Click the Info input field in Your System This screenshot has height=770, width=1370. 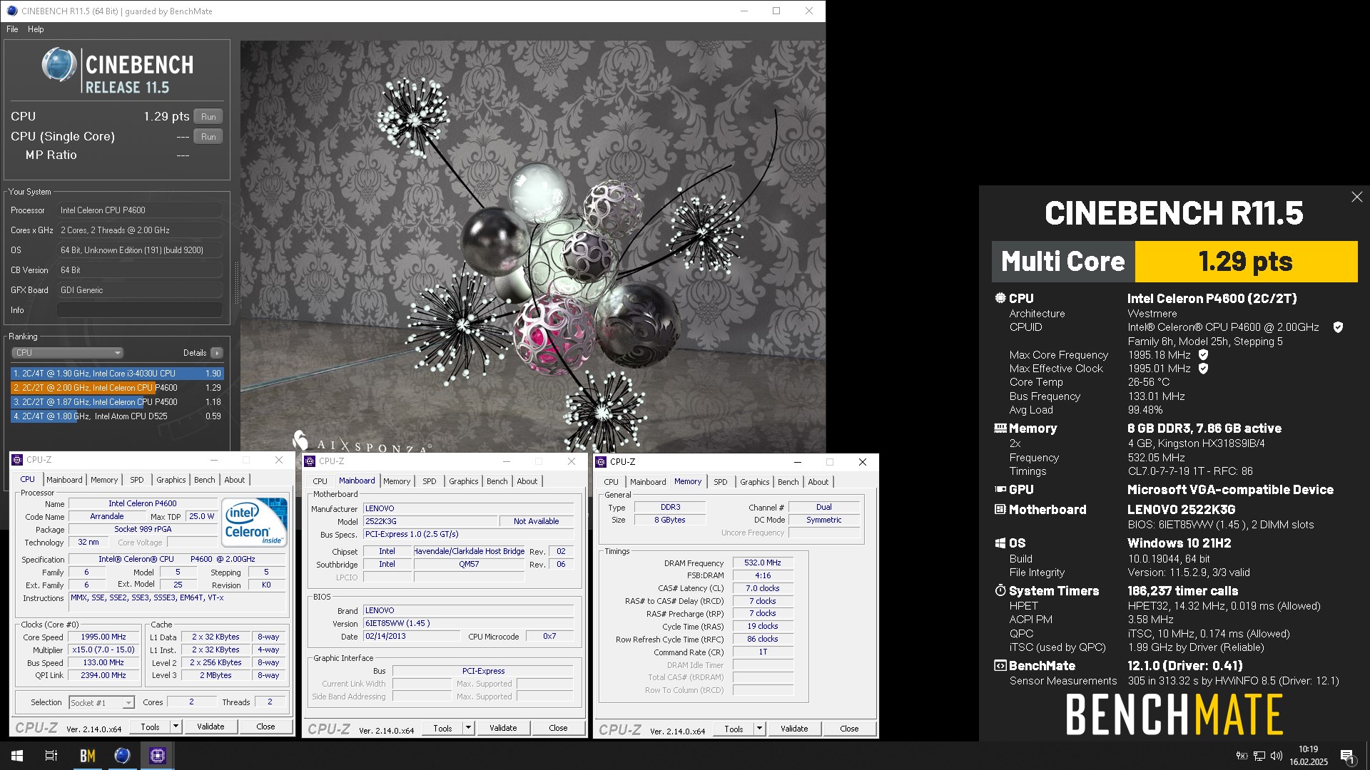coord(139,310)
